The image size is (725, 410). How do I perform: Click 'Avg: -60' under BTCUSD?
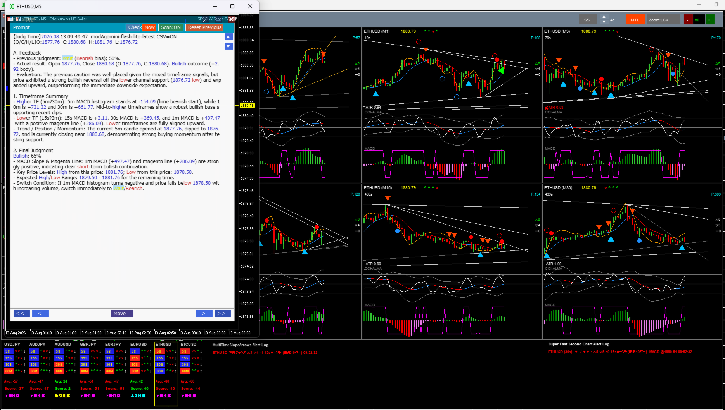(x=188, y=381)
